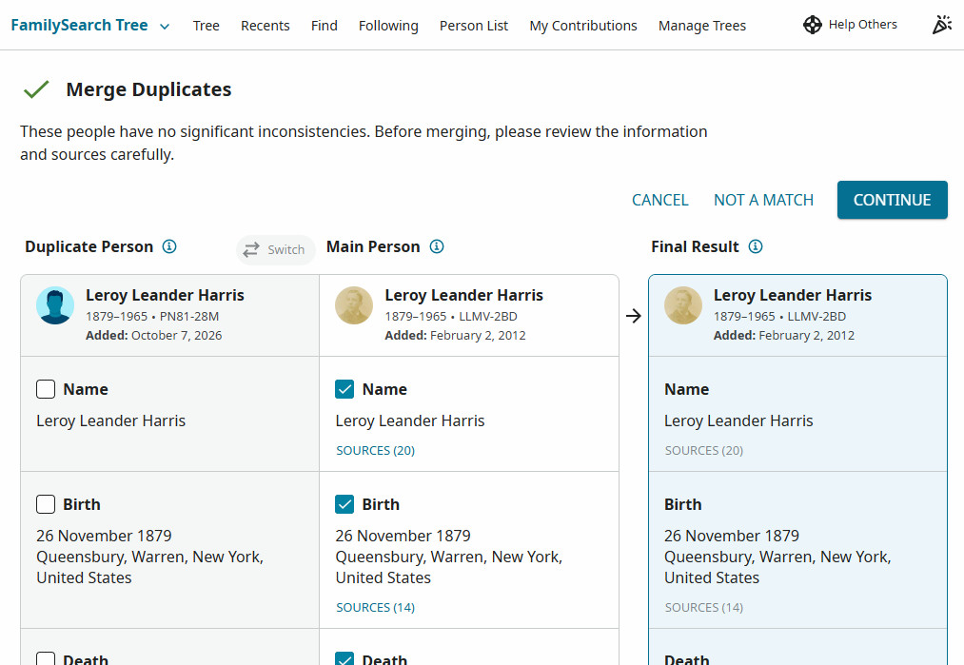Click the Merge Duplicates heading
Viewport: 964px width, 665px height.
tap(148, 89)
